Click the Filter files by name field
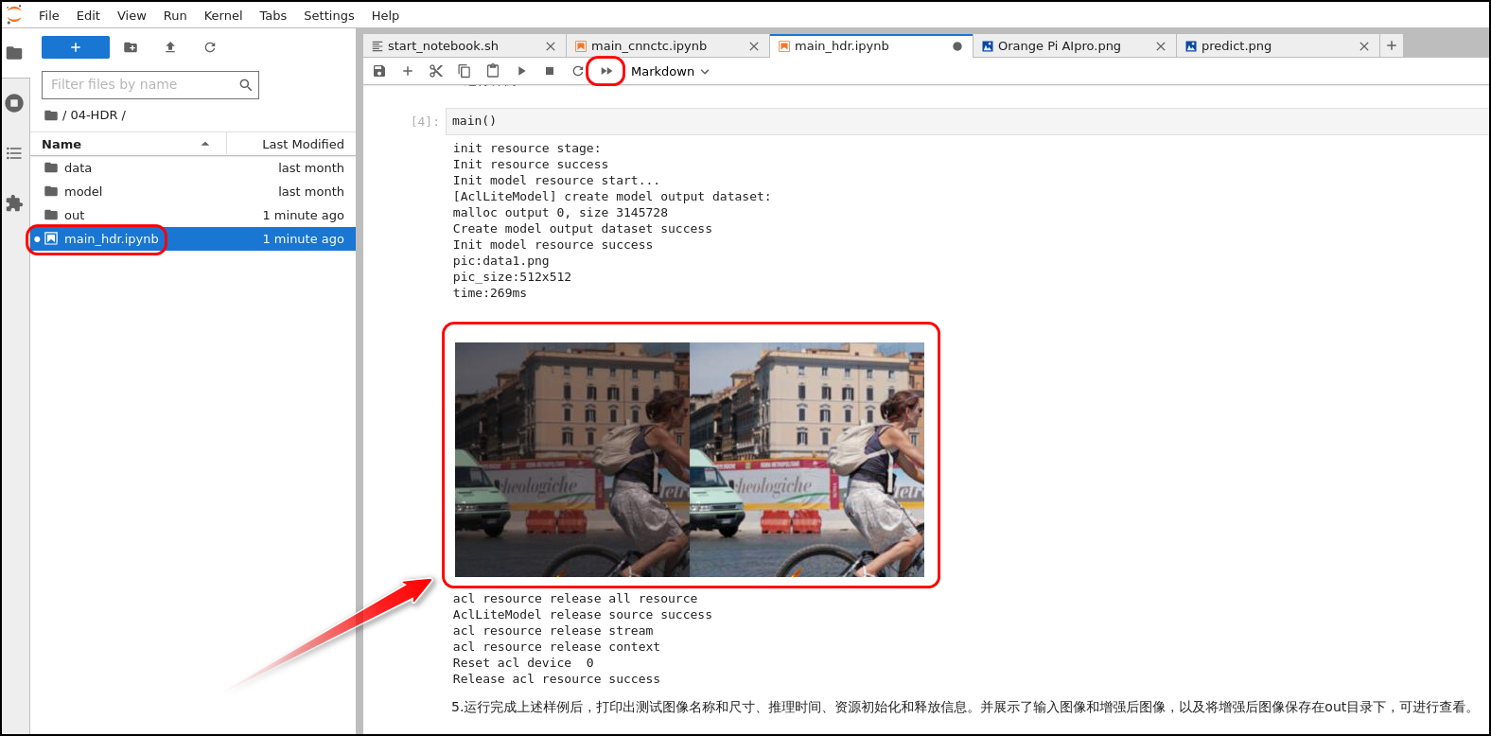 tap(150, 84)
